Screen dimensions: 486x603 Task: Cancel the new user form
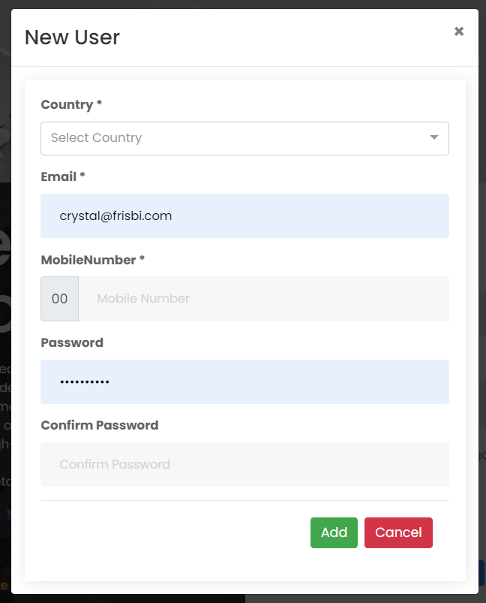click(398, 532)
